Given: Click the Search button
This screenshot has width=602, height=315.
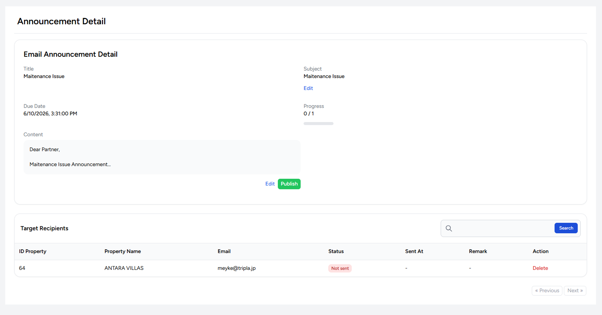Looking at the screenshot, I should 566,228.
